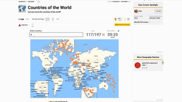This screenshot has width=182, height=102.
Task: Open the three-dot menu after the bookmark
Action: pyautogui.click(x=58, y=19)
